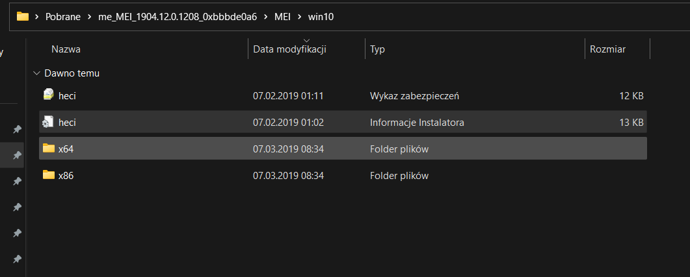
Task: Click the win10 breadcrumb segment
Action: [321, 16]
